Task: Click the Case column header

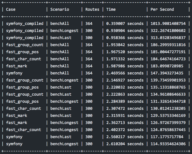Action: coord(11,9)
